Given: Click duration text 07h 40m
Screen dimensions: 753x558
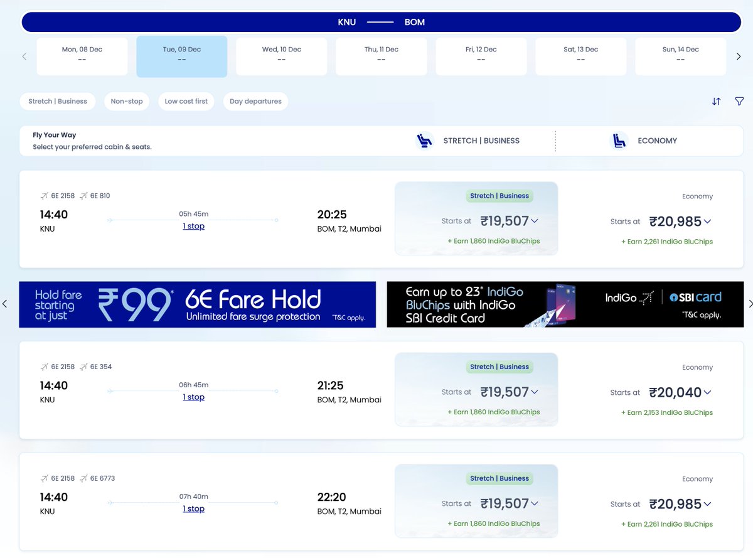Looking at the screenshot, I should pos(194,496).
